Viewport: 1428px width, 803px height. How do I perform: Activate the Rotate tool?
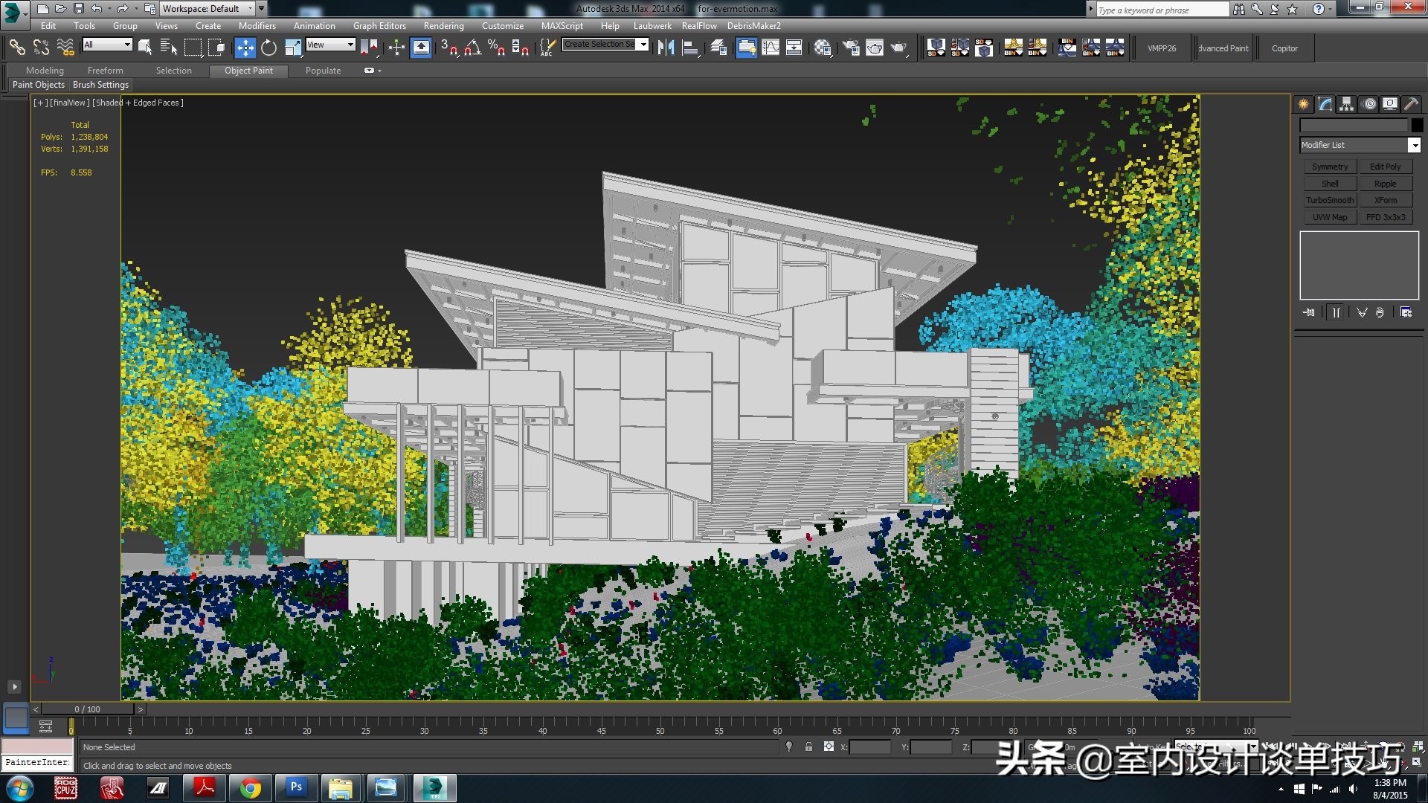(x=268, y=48)
